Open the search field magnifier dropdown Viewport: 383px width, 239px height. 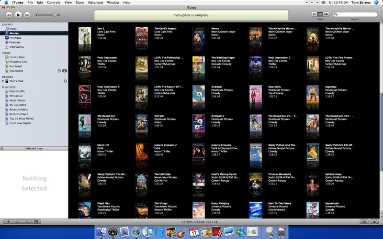336,14
